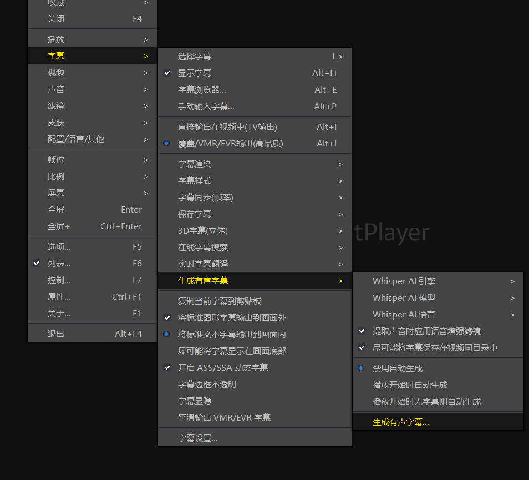
Task: Open the 滤镜 submenu in main menu
Action: click(56, 106)
